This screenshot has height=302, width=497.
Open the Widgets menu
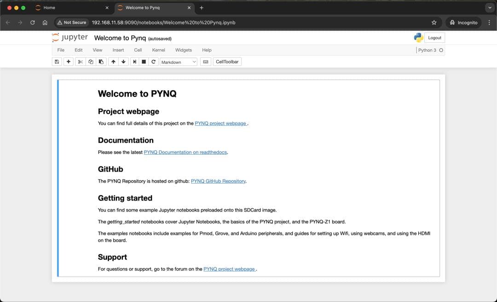click(x=183, y=50)
